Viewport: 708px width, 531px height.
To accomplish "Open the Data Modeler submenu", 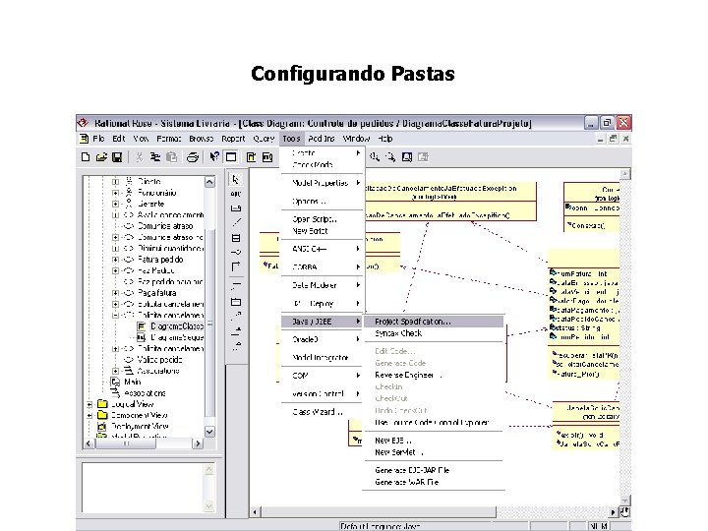I will (323, 285).
